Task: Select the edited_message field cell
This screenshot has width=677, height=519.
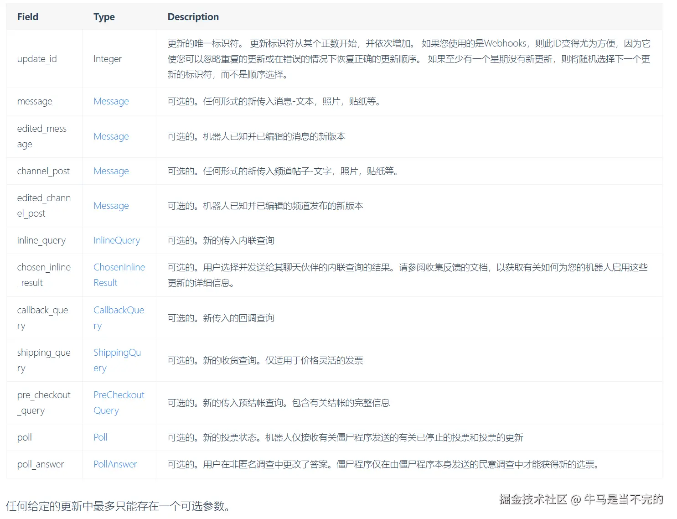Action: pyautogui.click(x=44, y=136)
